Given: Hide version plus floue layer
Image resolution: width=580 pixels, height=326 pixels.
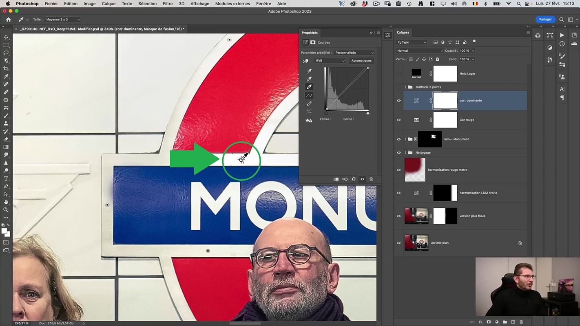Looking at the screenshot, I should [399, 216].
